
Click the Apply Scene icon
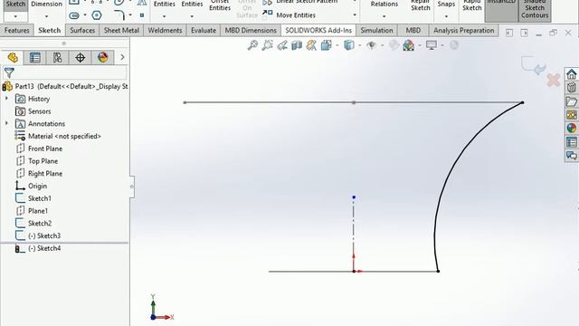pos(408,45)
